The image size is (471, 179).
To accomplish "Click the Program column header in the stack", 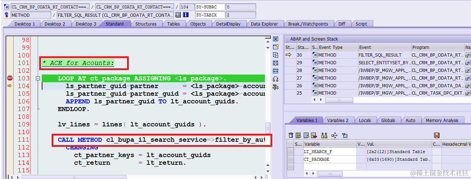I will (438, 47).
